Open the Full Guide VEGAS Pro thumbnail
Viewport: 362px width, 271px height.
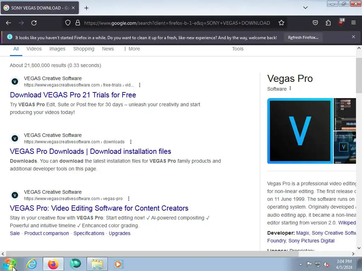345,147
